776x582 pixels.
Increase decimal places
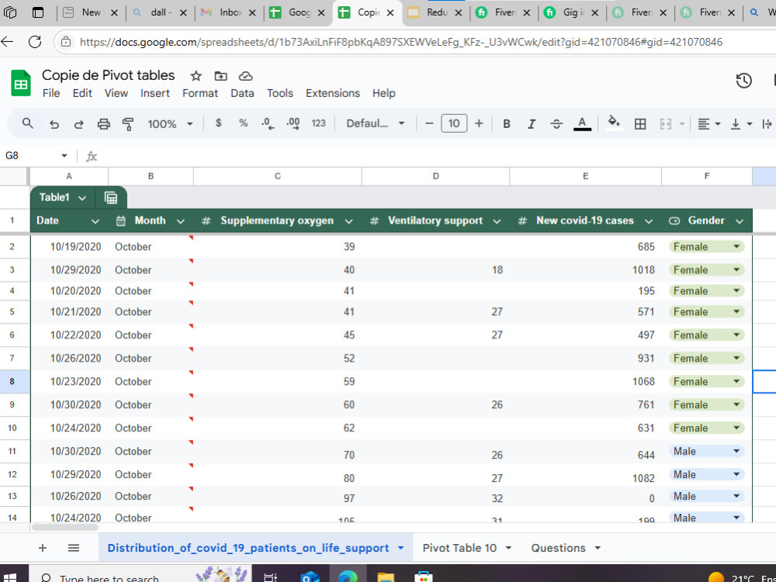pyautogui.click(x=293, y=123)
